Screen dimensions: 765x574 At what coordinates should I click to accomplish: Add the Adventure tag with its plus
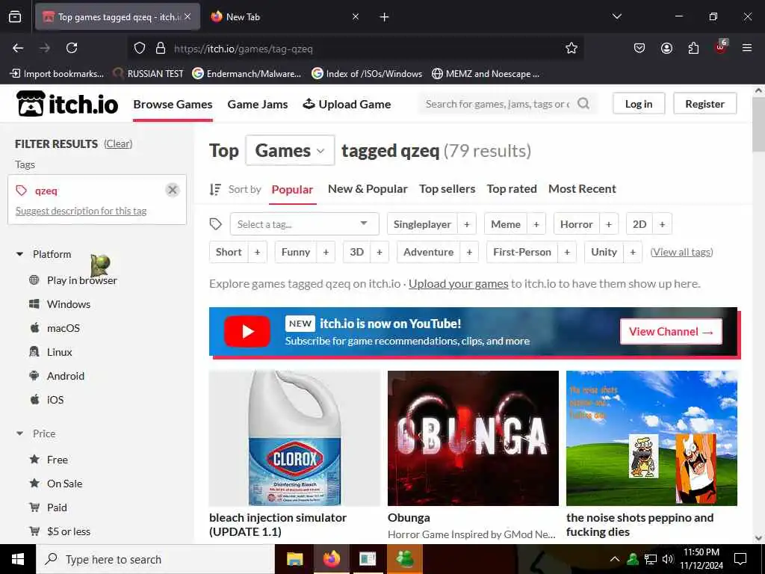469,252
